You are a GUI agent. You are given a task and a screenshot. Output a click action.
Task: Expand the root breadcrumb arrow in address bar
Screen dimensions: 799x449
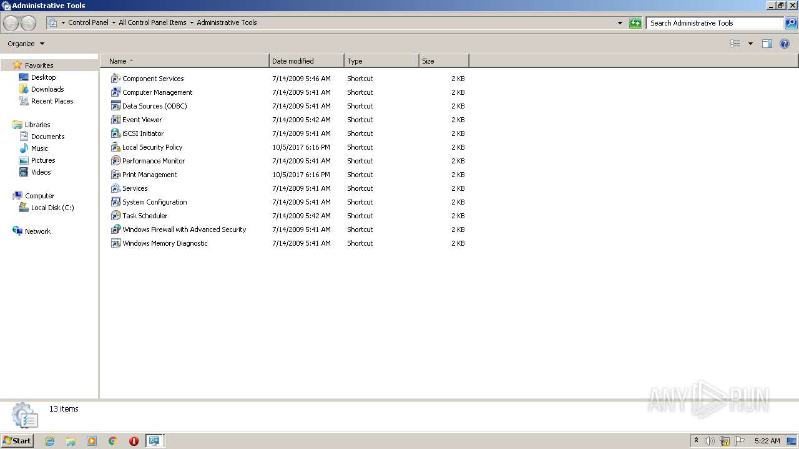pyautogui.click(x=63, y=22)
